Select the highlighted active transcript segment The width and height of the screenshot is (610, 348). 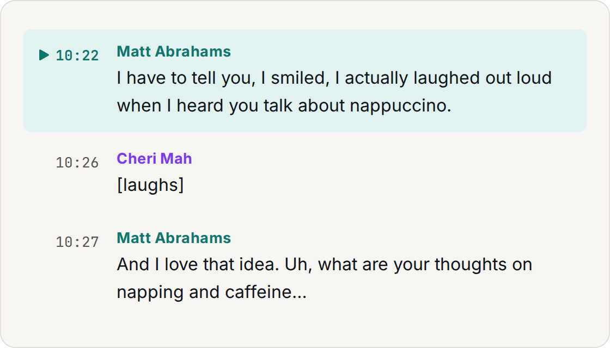(305, 81)
